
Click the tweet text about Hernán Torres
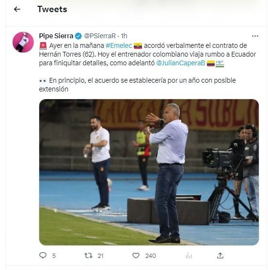pos(147,67)
